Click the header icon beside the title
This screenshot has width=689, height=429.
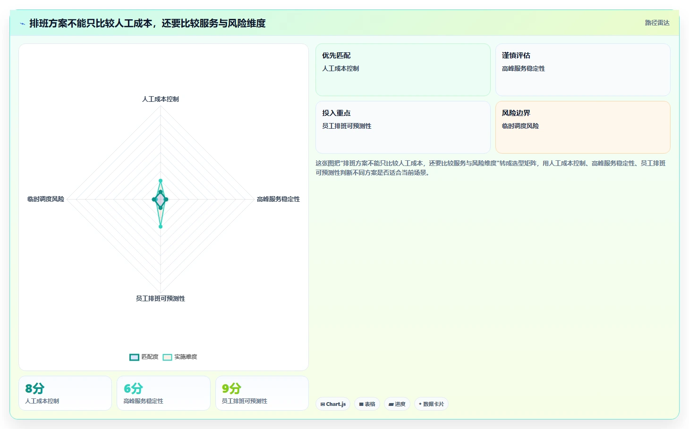pos(22,24)
